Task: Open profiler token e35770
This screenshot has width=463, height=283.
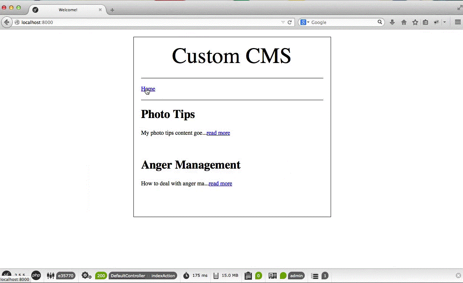Action: pyautogui.click(x=66, y=276)
